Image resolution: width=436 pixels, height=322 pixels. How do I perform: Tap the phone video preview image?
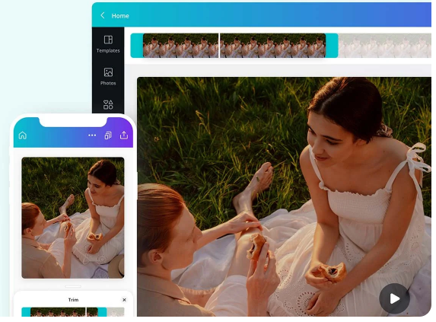point(73,218)
